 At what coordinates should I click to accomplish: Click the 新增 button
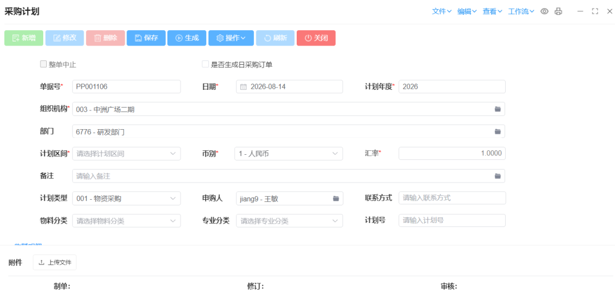click(x=24, y=38)
